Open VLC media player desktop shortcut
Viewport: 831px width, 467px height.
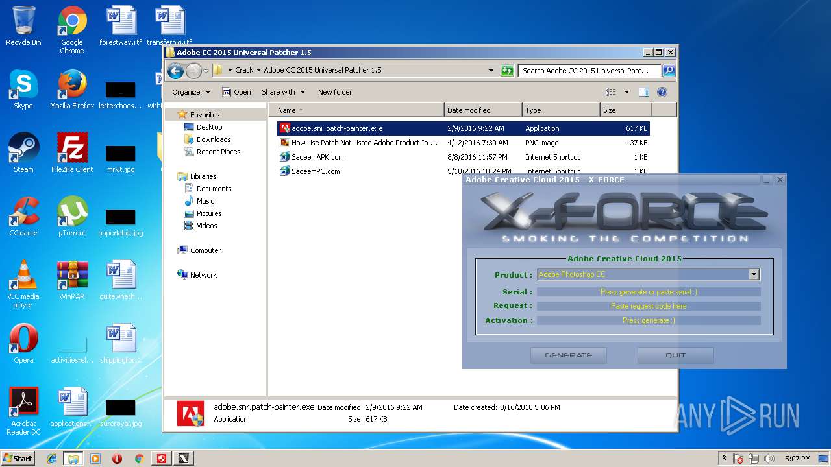tap(23, 284)
